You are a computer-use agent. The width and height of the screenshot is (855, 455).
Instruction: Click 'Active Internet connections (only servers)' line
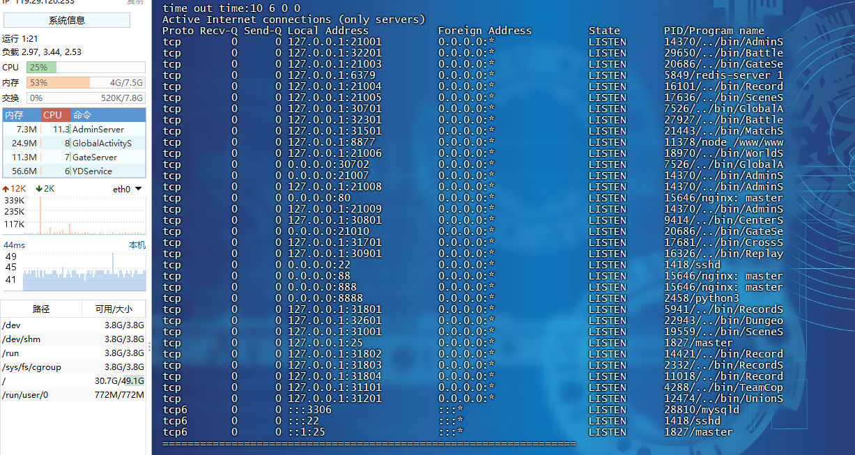click(294, 20)
